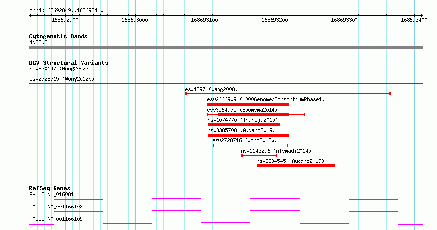Click the esv4297 (Wang2008) variant line
The height and width of the screenshot is (230, 437).
[x=288, y=94]
